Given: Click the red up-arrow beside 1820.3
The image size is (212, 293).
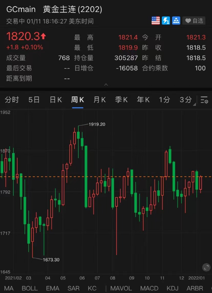Looking at the screenshot, I should [x=43, y=36].
